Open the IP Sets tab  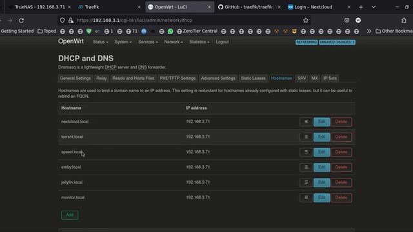(x=330, y=79)
